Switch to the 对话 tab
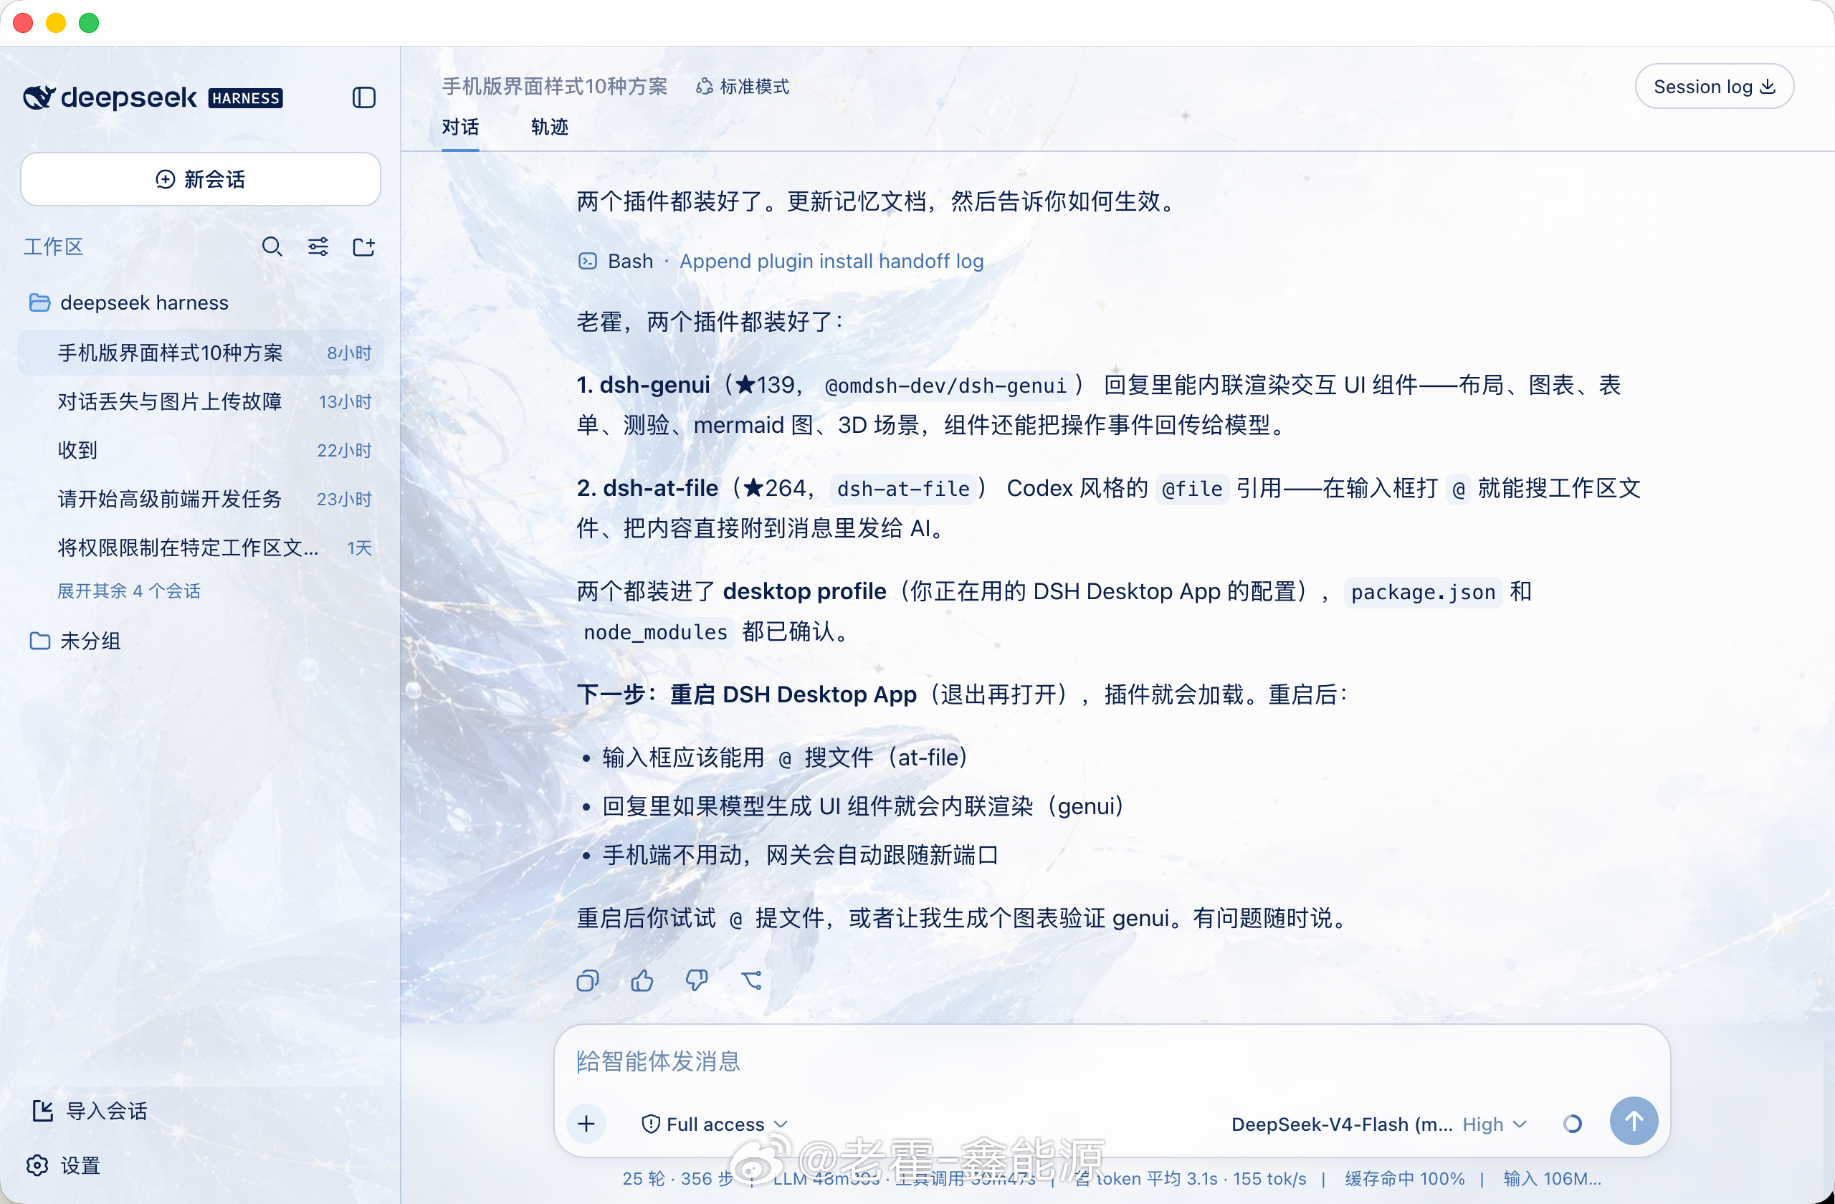This screenshot has width=1835, height=1204. (x=460, y=127)
